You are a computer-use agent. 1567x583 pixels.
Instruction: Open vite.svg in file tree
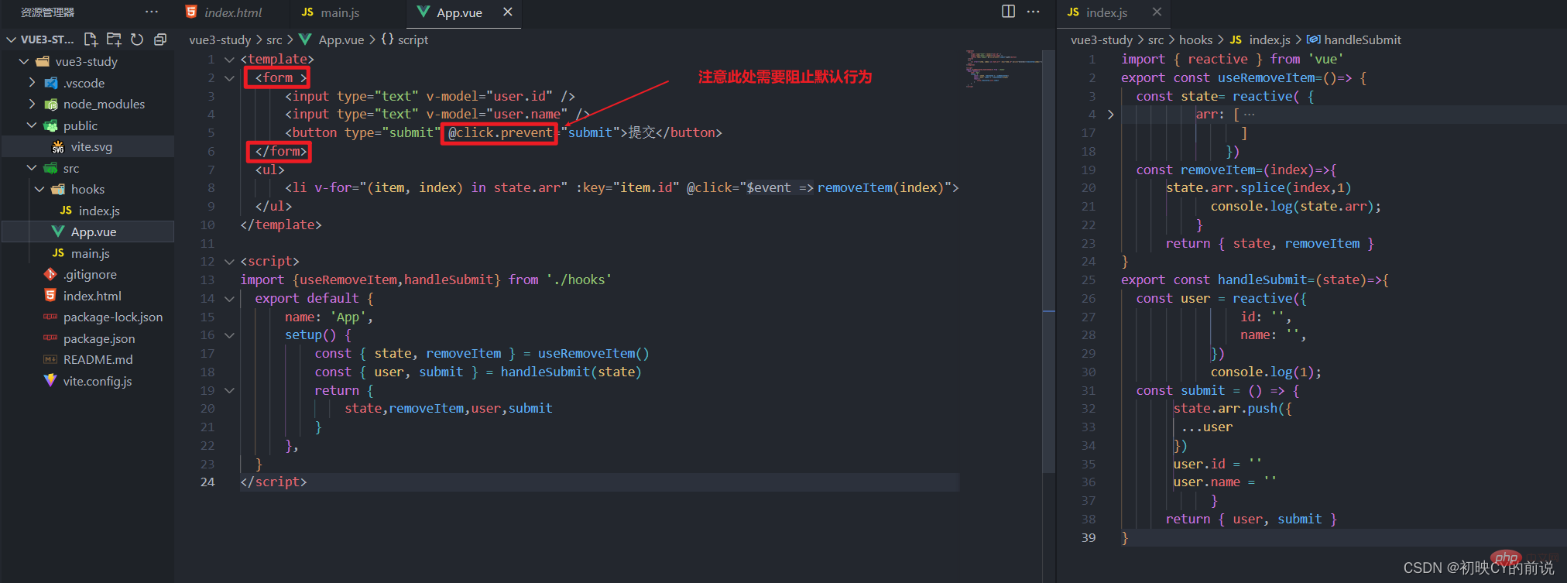click(87, 146)
